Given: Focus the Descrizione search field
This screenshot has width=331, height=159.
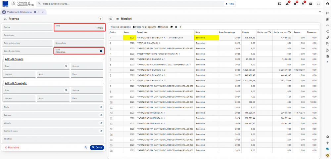Looking at the screenshot, I should pos(53,35).
